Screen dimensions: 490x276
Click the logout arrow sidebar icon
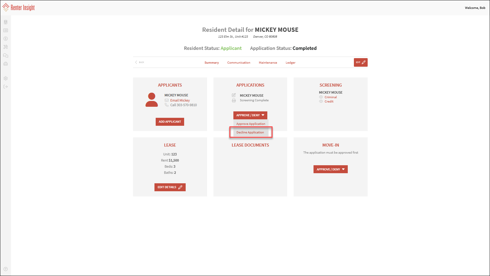[x=6, y=87]
